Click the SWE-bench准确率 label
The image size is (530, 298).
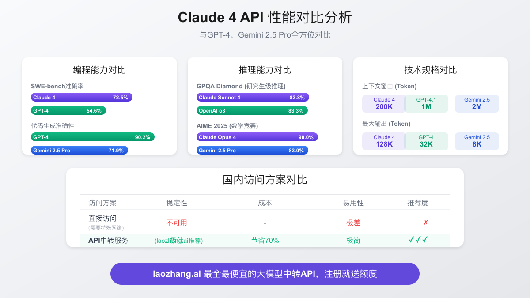[58, 86]
